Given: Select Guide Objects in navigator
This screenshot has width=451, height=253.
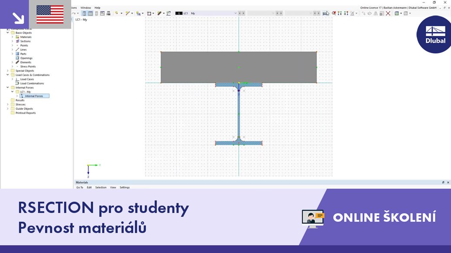Looking at the screenshot, I should [x=24, y=109].
